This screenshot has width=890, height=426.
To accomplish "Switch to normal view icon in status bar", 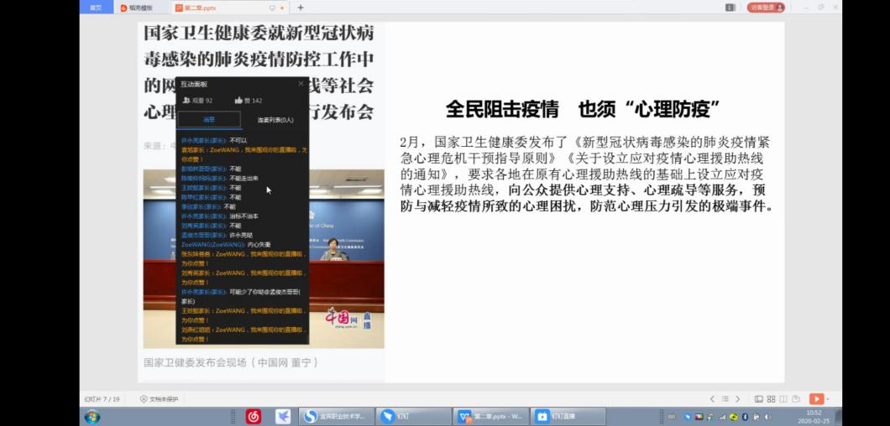I will pos(759,399).
